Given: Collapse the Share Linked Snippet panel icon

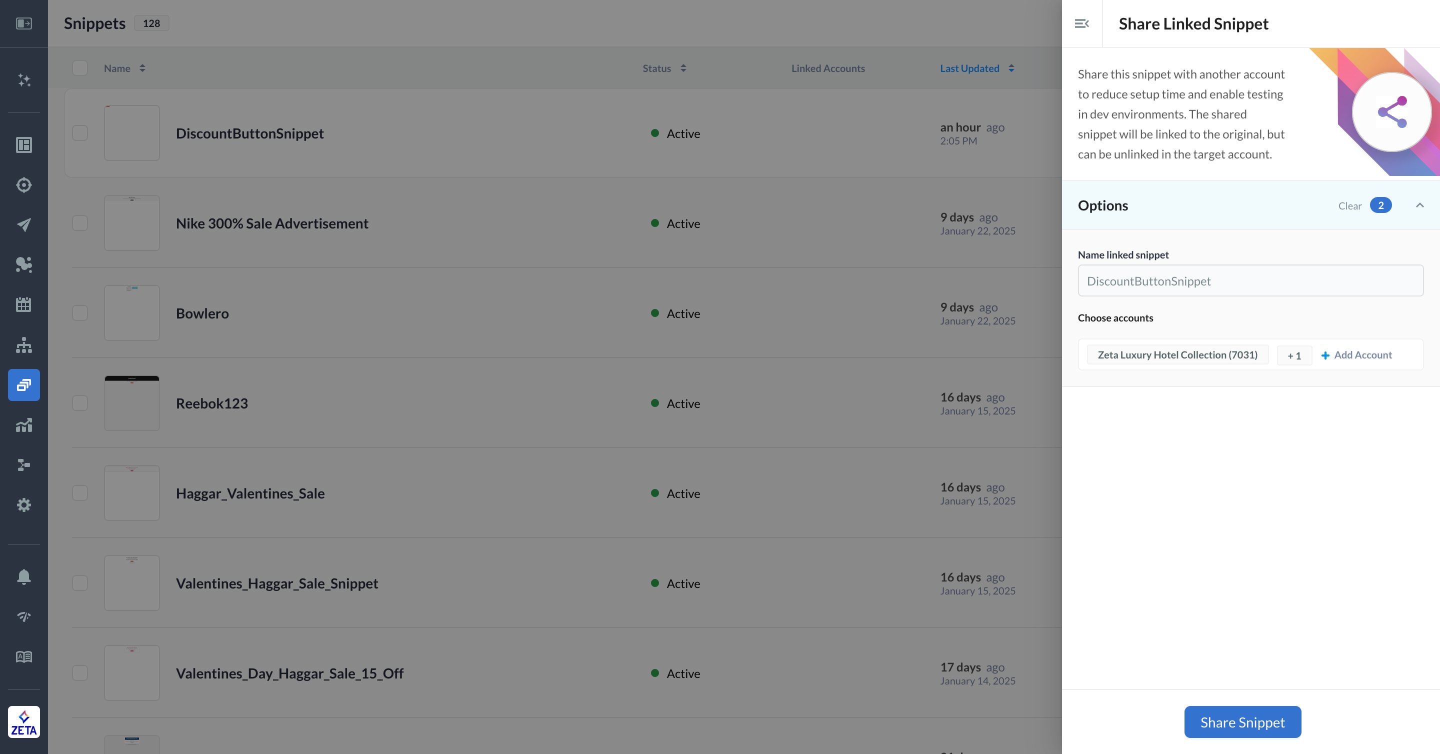Looking at the screenshot, I should point(1081,23).
